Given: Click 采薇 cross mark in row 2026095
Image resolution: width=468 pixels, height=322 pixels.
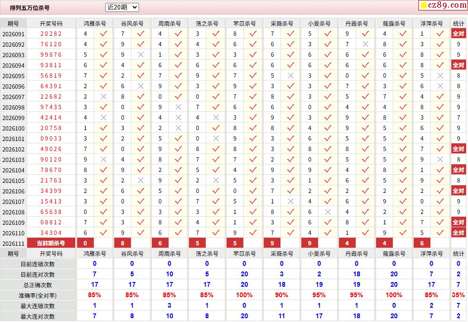Looking at the screenshot, I should pyautogui.click(x=290, y=76).
